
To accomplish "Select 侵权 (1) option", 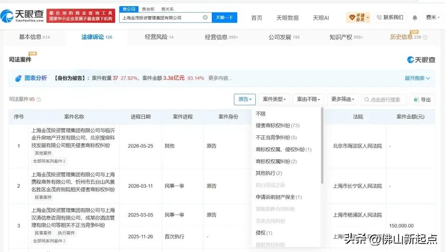I will (264, 233).
